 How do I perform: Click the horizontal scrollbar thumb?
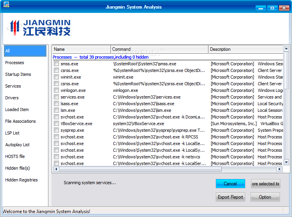click(140, 169)
